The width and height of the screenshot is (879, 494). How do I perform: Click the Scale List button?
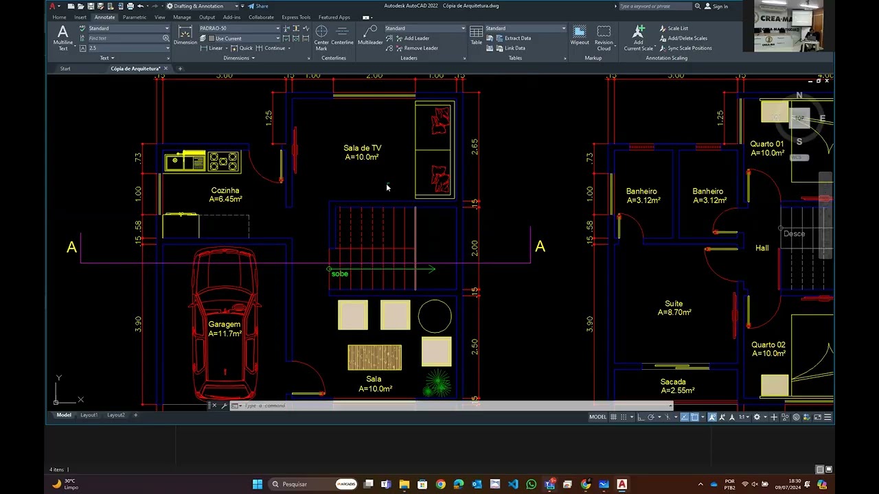(x=674, y=28)
